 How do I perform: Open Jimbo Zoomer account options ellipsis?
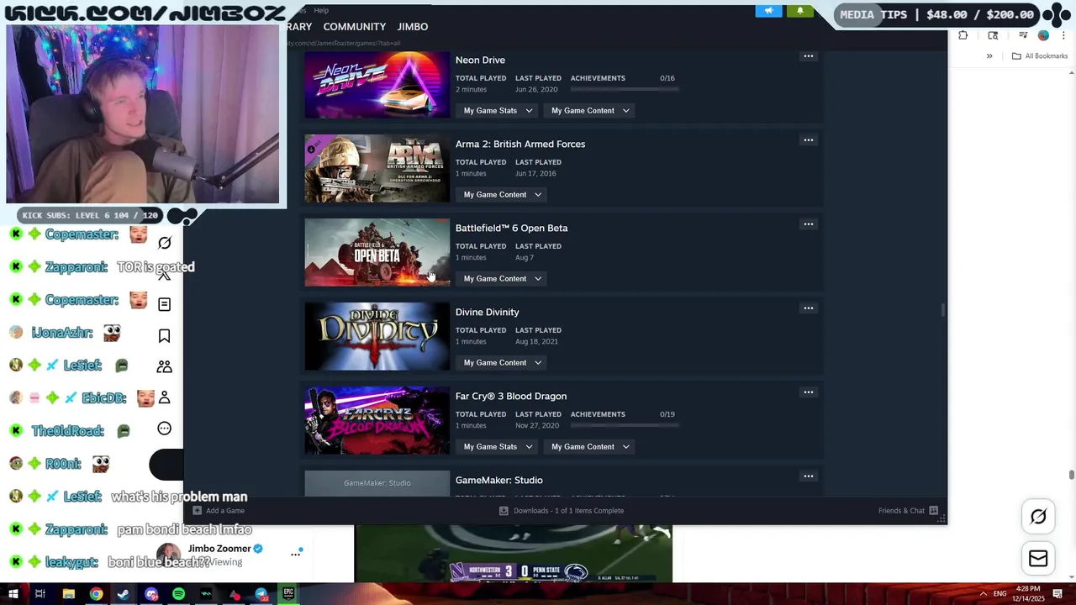pos(296,553)
